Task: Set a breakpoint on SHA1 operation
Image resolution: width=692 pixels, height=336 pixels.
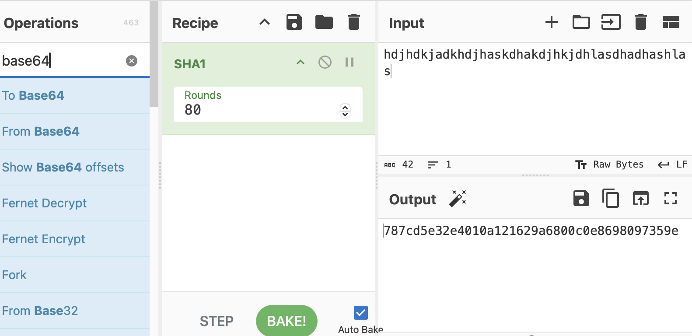Action: 349,63
